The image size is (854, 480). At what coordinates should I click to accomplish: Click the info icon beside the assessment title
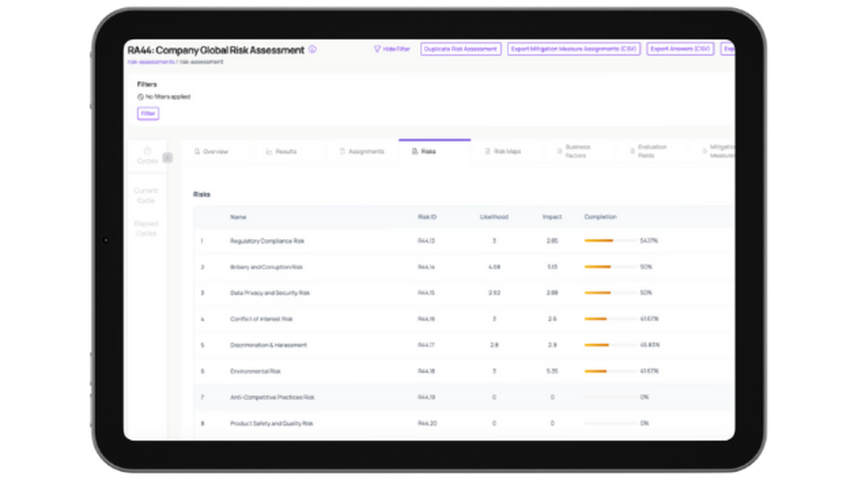click(312, 49)
